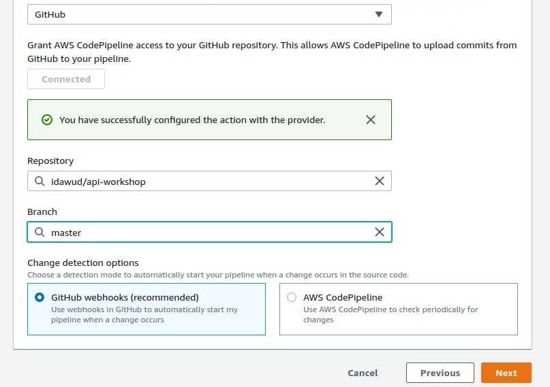550x387 pixels.
Task: Click the dropdown arrow next to GitHub
Action: (x=378, y=14)
